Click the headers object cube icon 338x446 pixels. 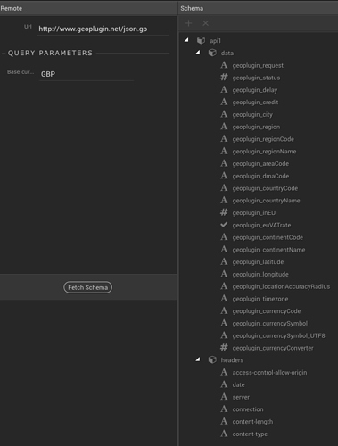coord(212,359)
